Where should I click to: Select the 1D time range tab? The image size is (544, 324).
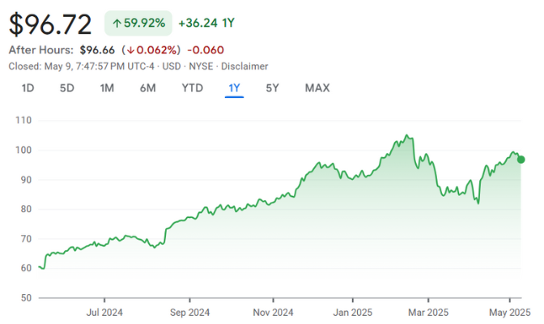tap(28, 87)
